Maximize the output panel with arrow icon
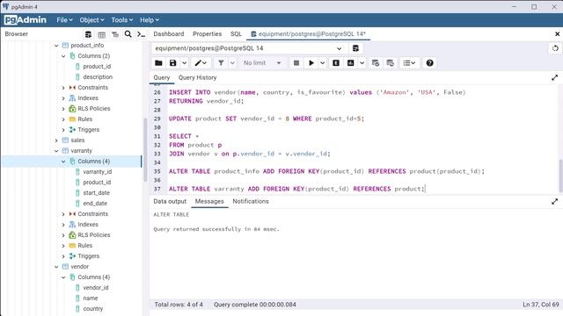 [555, 202]
